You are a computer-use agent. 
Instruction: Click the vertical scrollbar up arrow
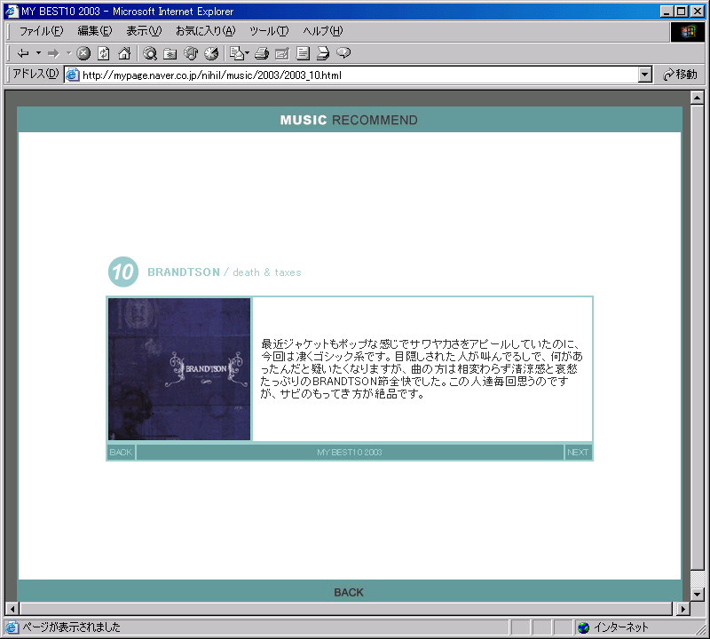point(697,98)
